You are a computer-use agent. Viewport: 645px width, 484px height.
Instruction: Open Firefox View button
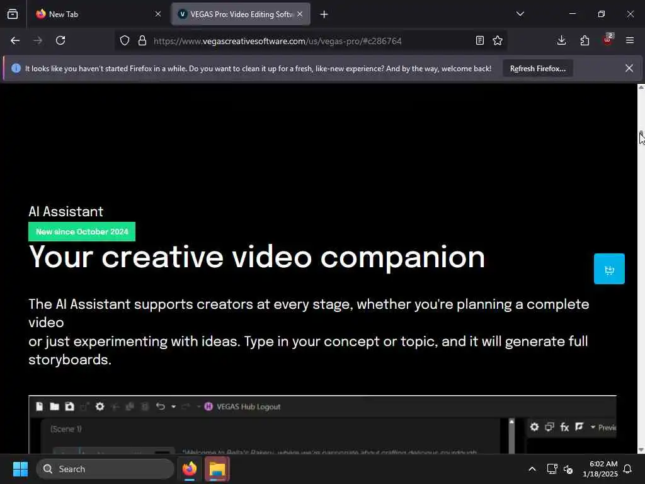coord(13,14)
